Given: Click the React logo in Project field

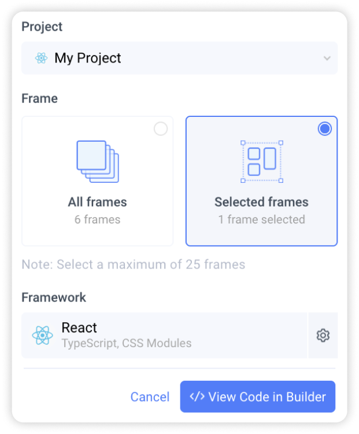Looking at the screenshot, I should click(x=41, y=58).
